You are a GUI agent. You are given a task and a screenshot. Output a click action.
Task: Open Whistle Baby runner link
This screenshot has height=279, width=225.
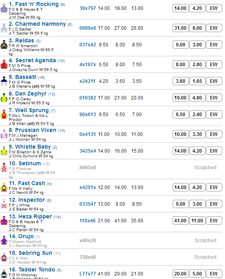30,147
